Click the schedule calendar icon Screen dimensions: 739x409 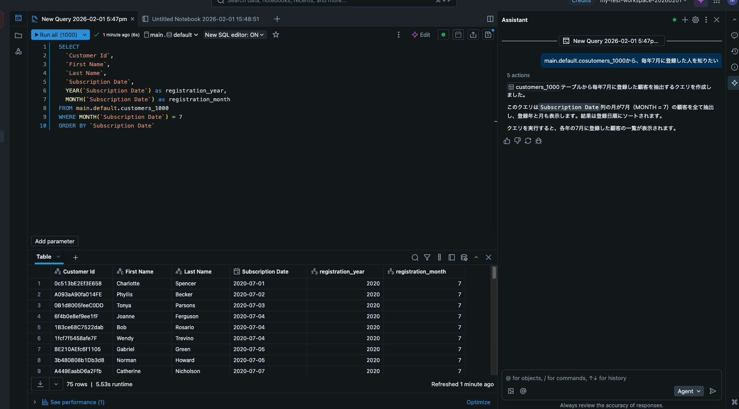point(458,35)
